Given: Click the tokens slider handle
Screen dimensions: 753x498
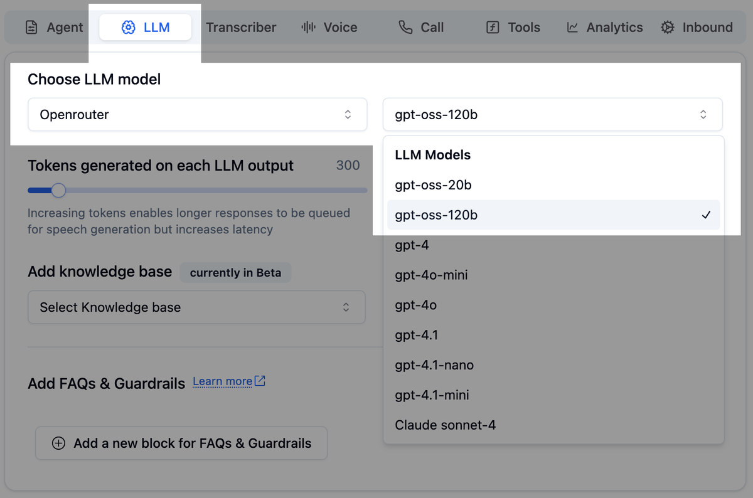Looking at the screenshot, I should click(58, 190).
